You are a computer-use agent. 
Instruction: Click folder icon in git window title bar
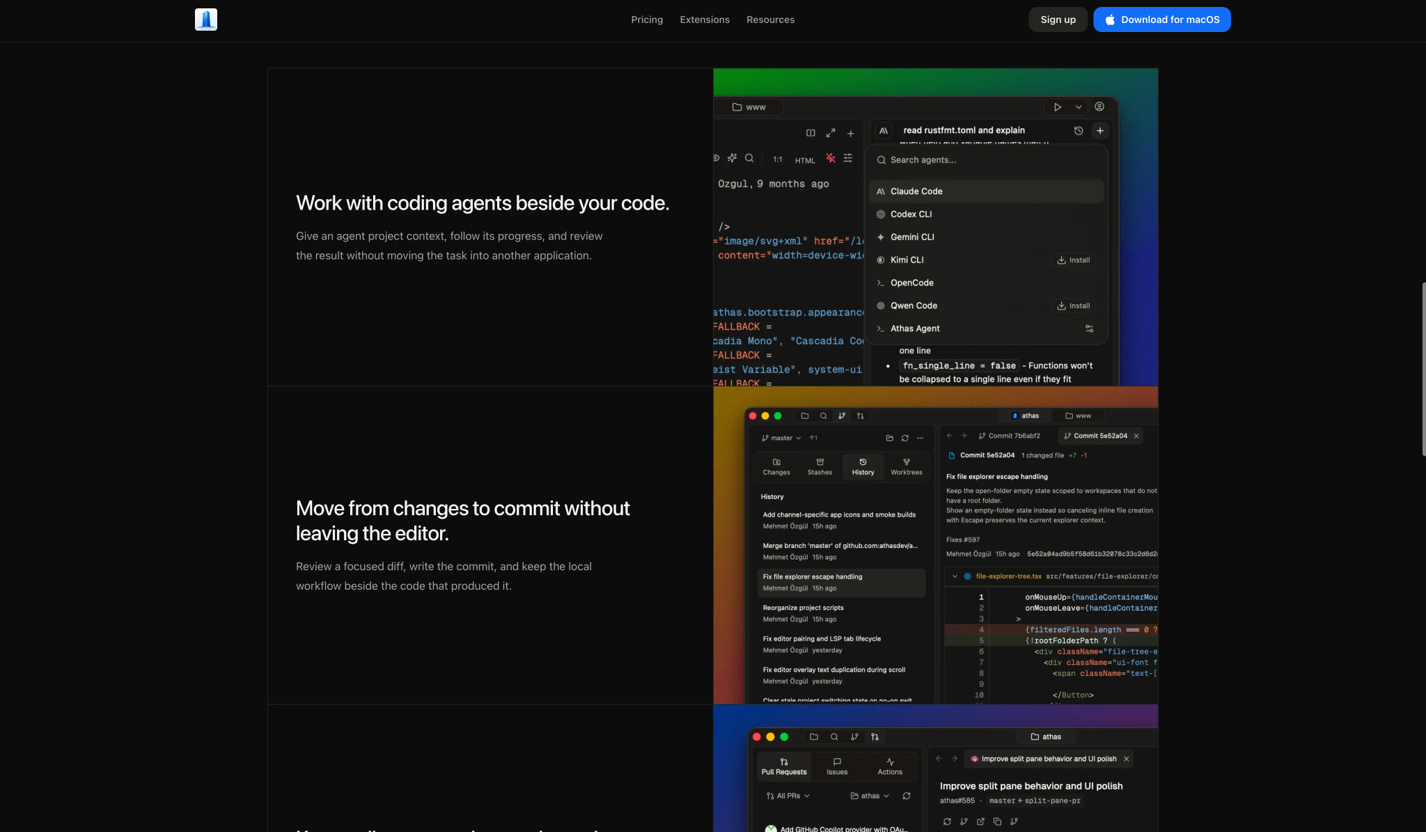(x=805, y=416)
